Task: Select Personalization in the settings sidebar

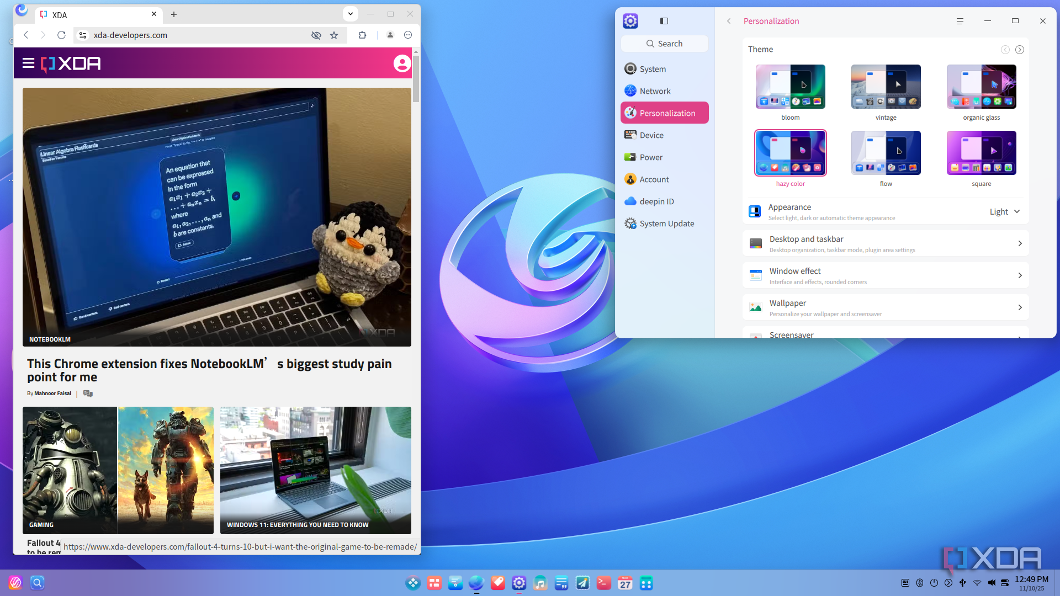Action: point(664,113)
